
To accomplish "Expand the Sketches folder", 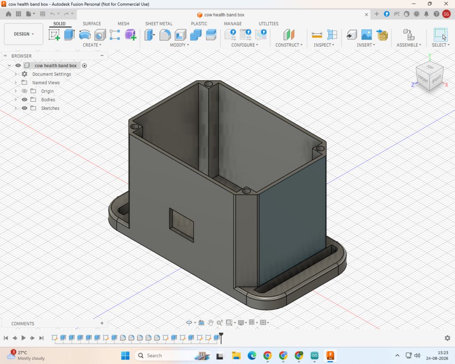I will (x=16, y=108).
